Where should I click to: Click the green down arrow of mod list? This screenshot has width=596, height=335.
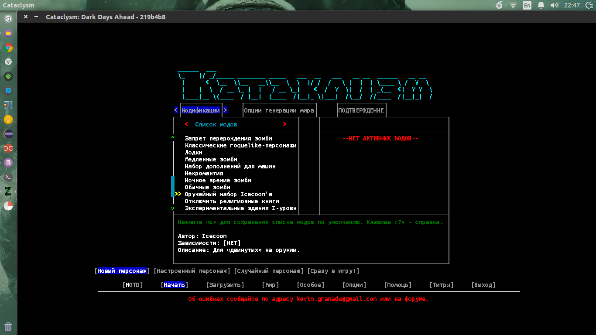pyautogui.click(x=173, y=208)
